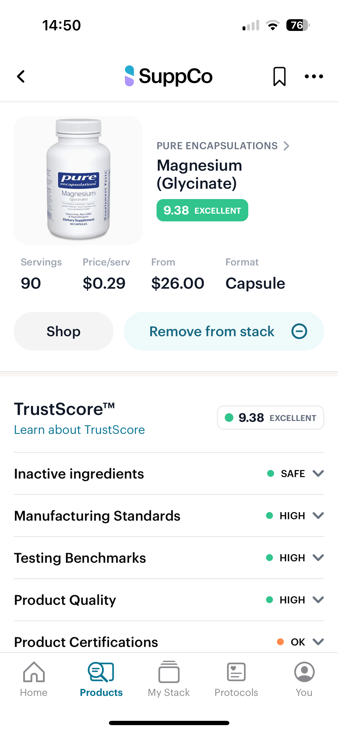Tap the back arrow icon
This screenshot has height=732, width=338.
click(21, 76)
